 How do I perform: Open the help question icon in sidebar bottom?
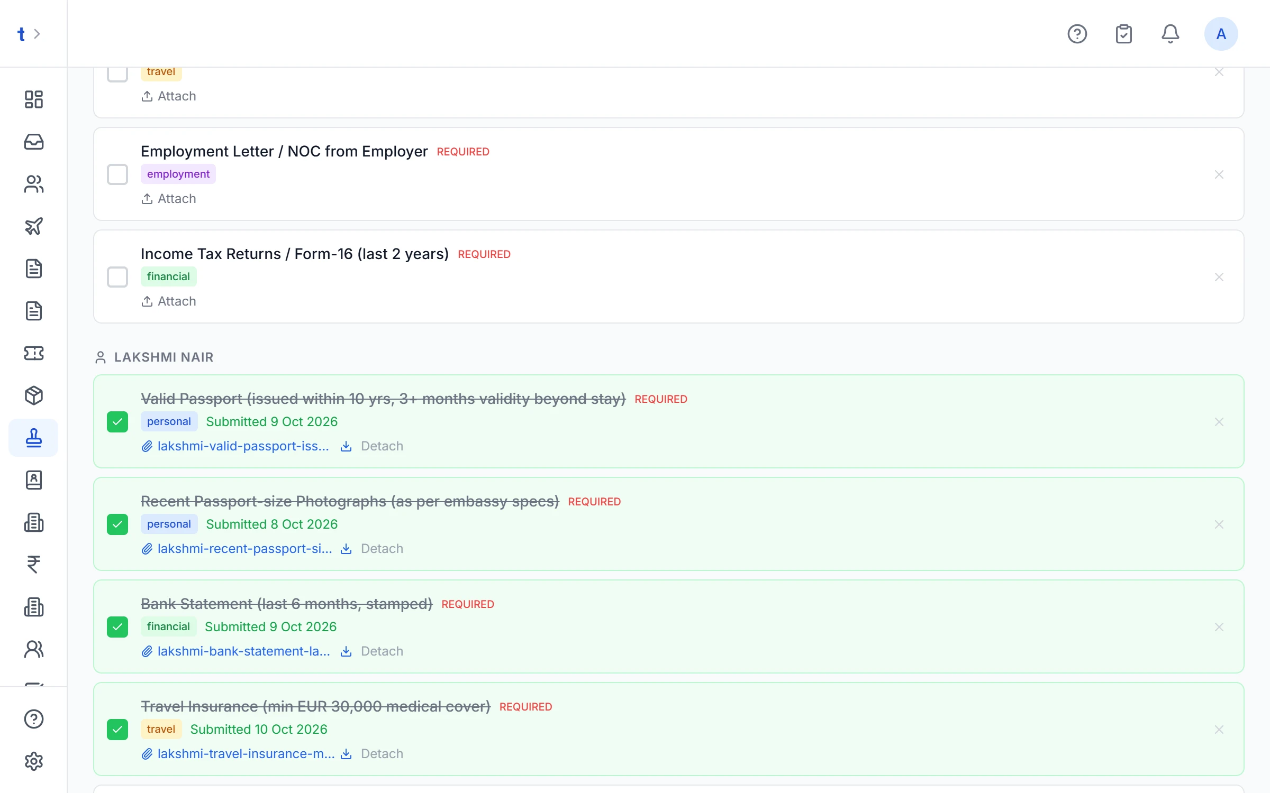point(34,719)
